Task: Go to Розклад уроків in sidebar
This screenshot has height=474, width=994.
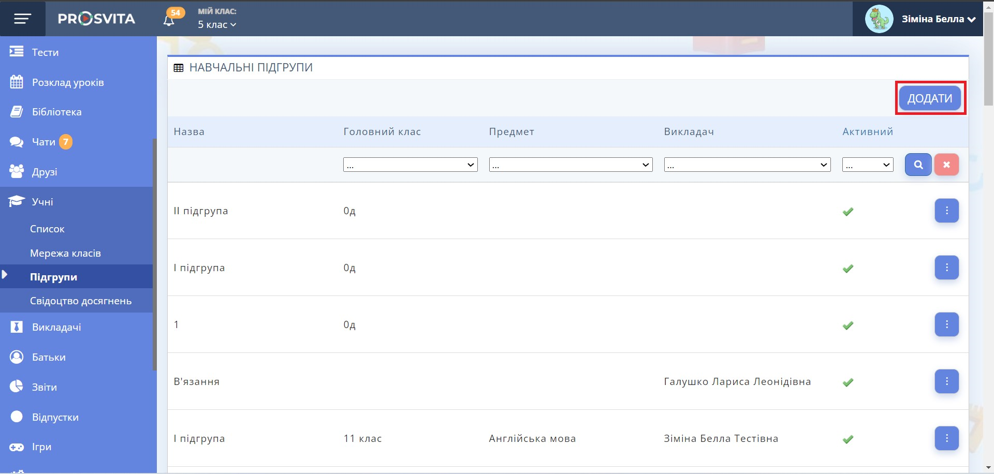Action: (x=68, y=82)
